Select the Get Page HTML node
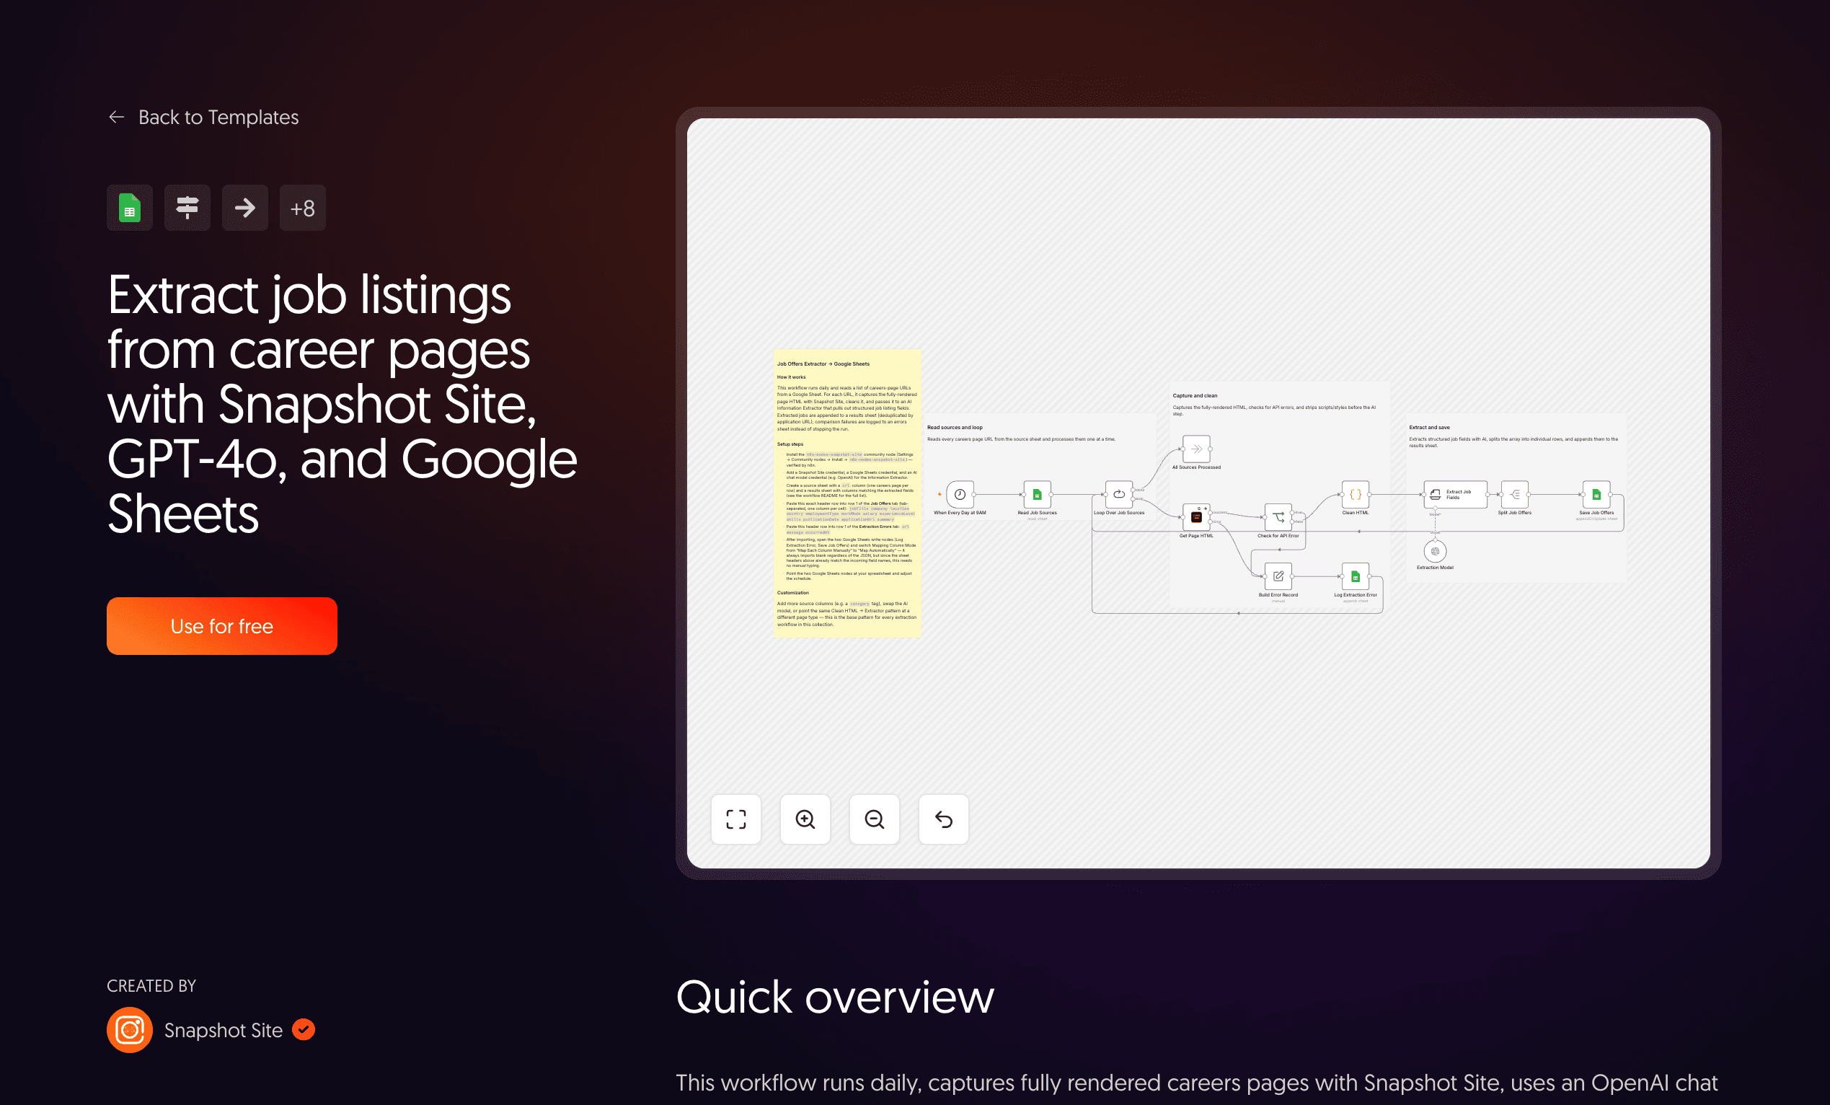This screenshot has width=1830, height=1105. pyautogui.click(x=1196, y=517)
